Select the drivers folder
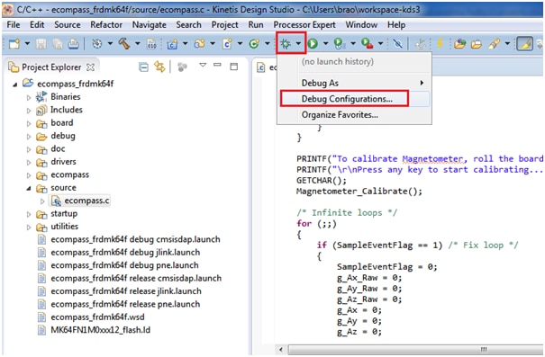 pyautogui.click(x=63, y=162)
